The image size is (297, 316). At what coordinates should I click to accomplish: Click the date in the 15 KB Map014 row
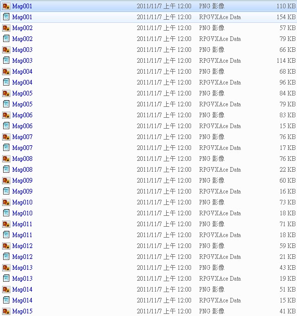point(164,300)
